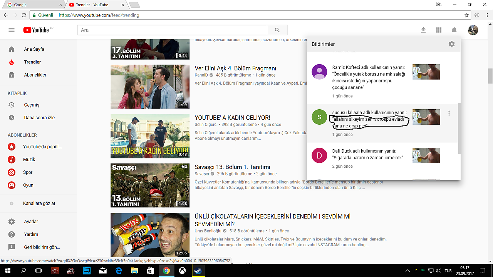Click the address bar URL

coord(99,15)
